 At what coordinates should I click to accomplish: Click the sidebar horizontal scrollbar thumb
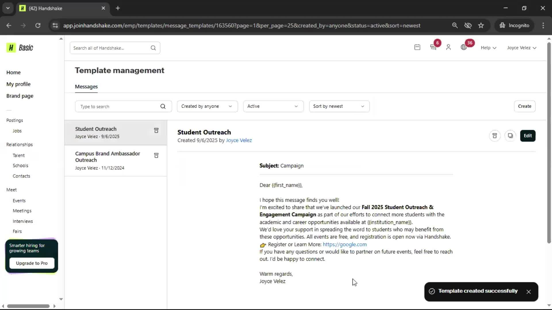point(28,306)
